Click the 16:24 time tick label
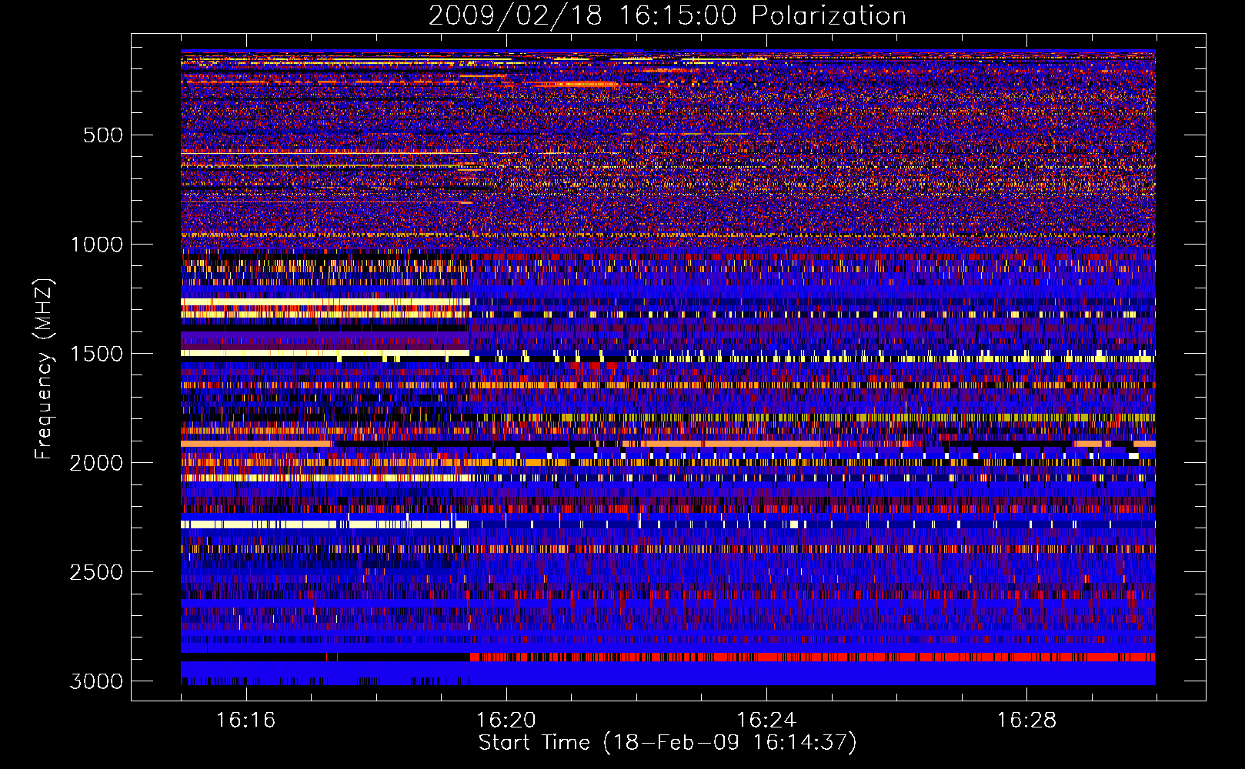The width and height of the screenshot is (1245, 769). pos(766,720)
